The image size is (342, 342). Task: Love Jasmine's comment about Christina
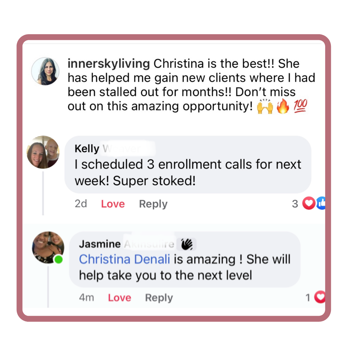coord(119,297)
